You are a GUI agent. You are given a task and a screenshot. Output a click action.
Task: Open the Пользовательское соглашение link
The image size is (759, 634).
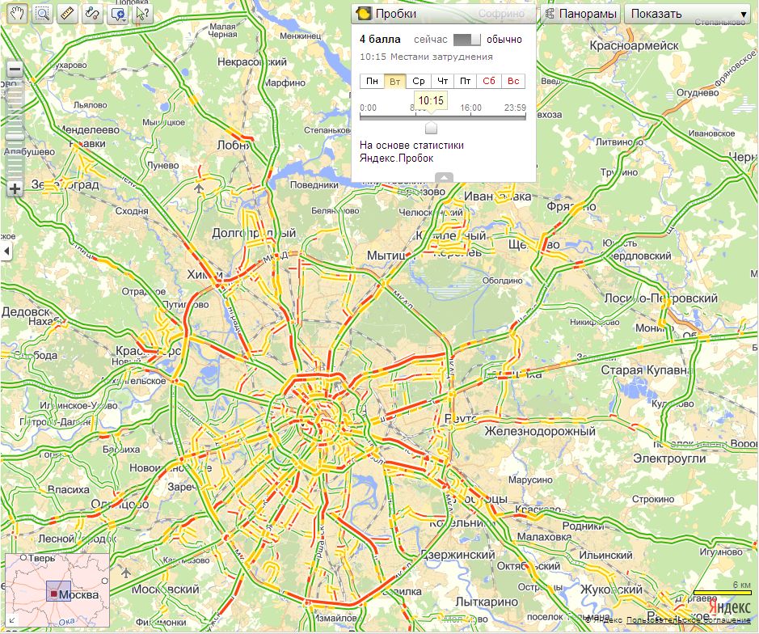coord(689,620)
